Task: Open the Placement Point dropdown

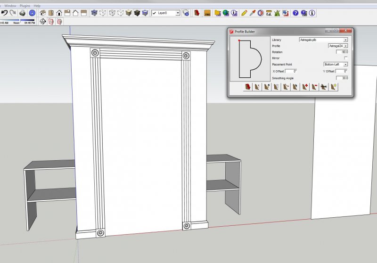Action: point(345,64)
